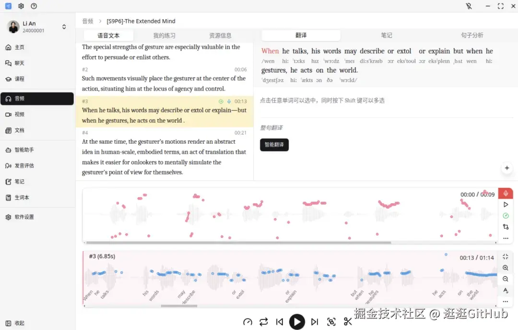Image resolution: width=518 pixels, height=330 pixels.
Task: Click the blue microphone icon on sentence #3
Action: click(x=229, y=101)
